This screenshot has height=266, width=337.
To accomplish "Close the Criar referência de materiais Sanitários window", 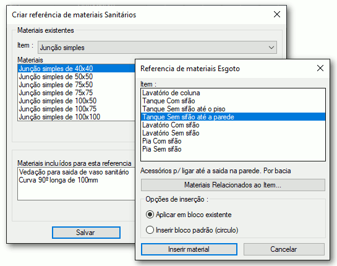I will coord(277,14).
